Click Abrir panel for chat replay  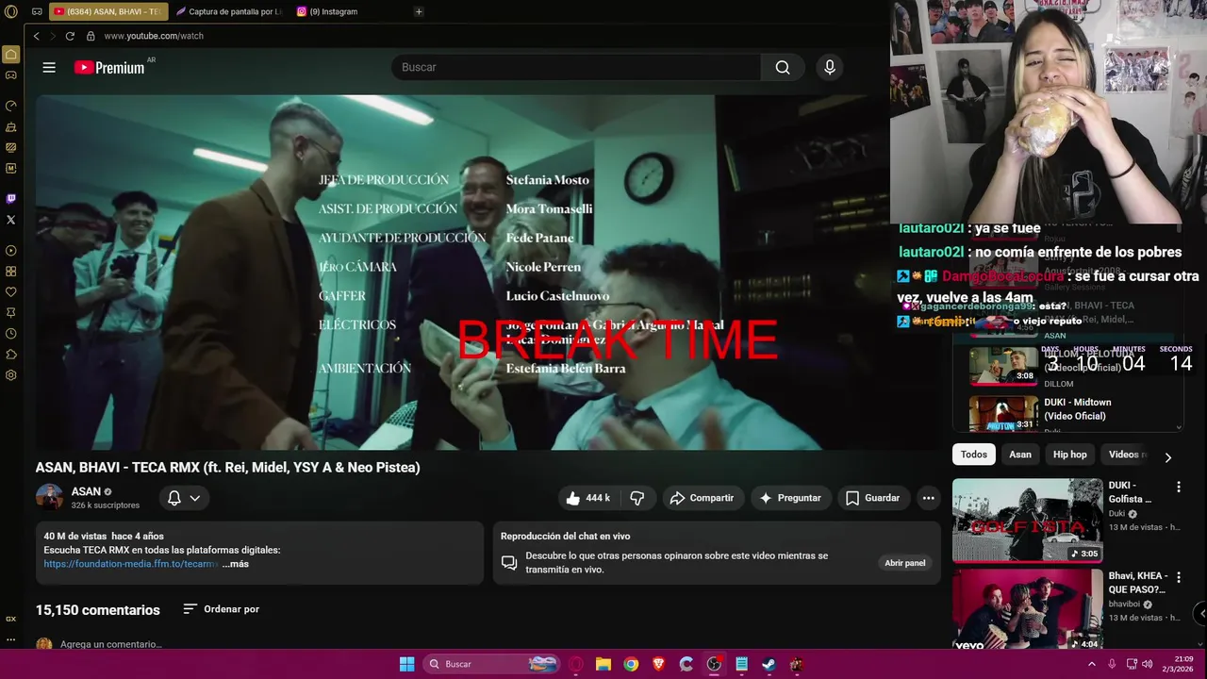point(905,563)
